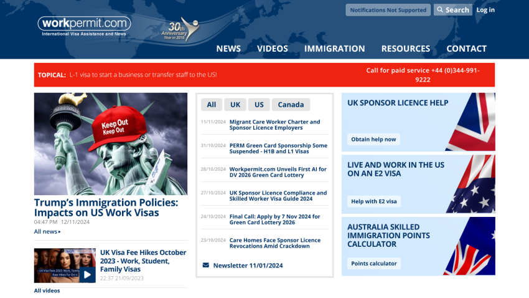Screen dimensions: 529x298
Task: Click the Help with E2 visa button
Action: pos(374,201)
